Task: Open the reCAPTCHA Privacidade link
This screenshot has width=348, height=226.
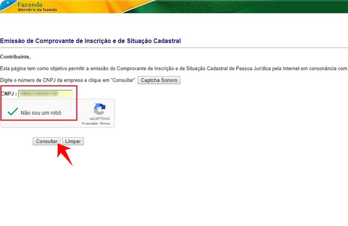Action: pyautogui.click(x=89, y=123)
